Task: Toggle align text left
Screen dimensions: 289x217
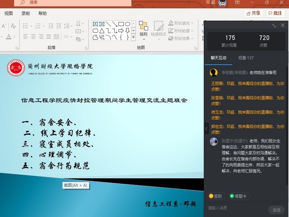Action: tap(25, 37)
